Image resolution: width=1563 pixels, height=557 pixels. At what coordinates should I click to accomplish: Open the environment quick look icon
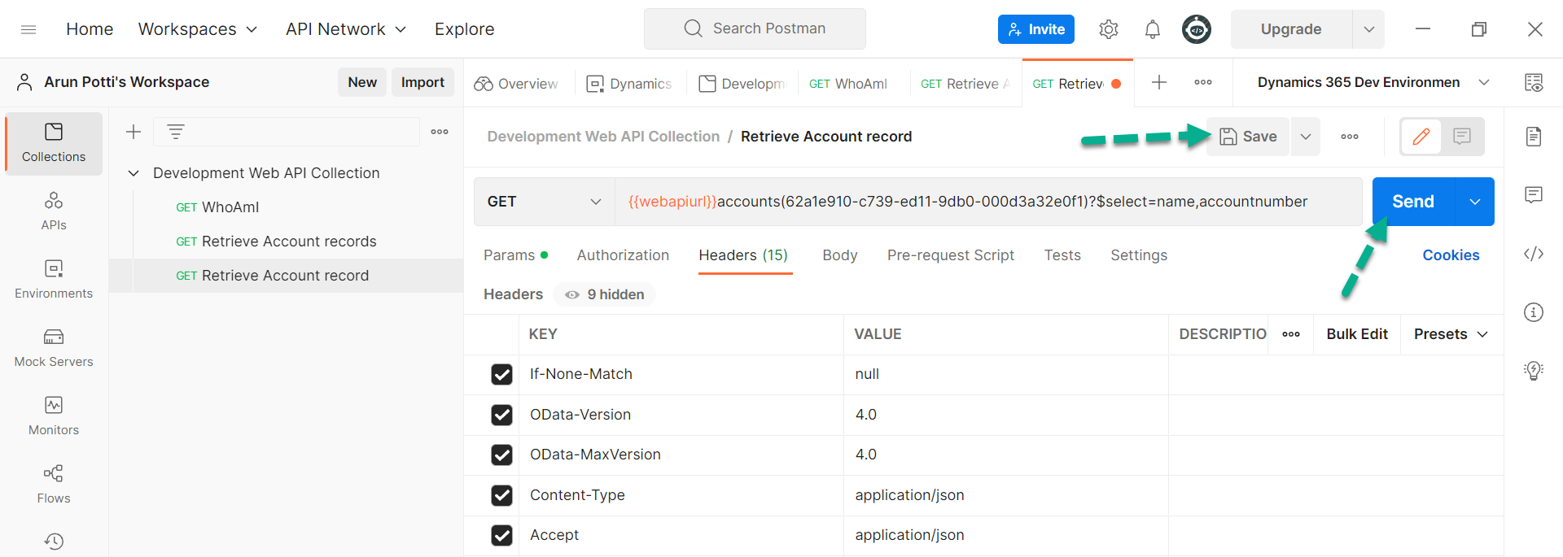click(x=1534, y=82)
